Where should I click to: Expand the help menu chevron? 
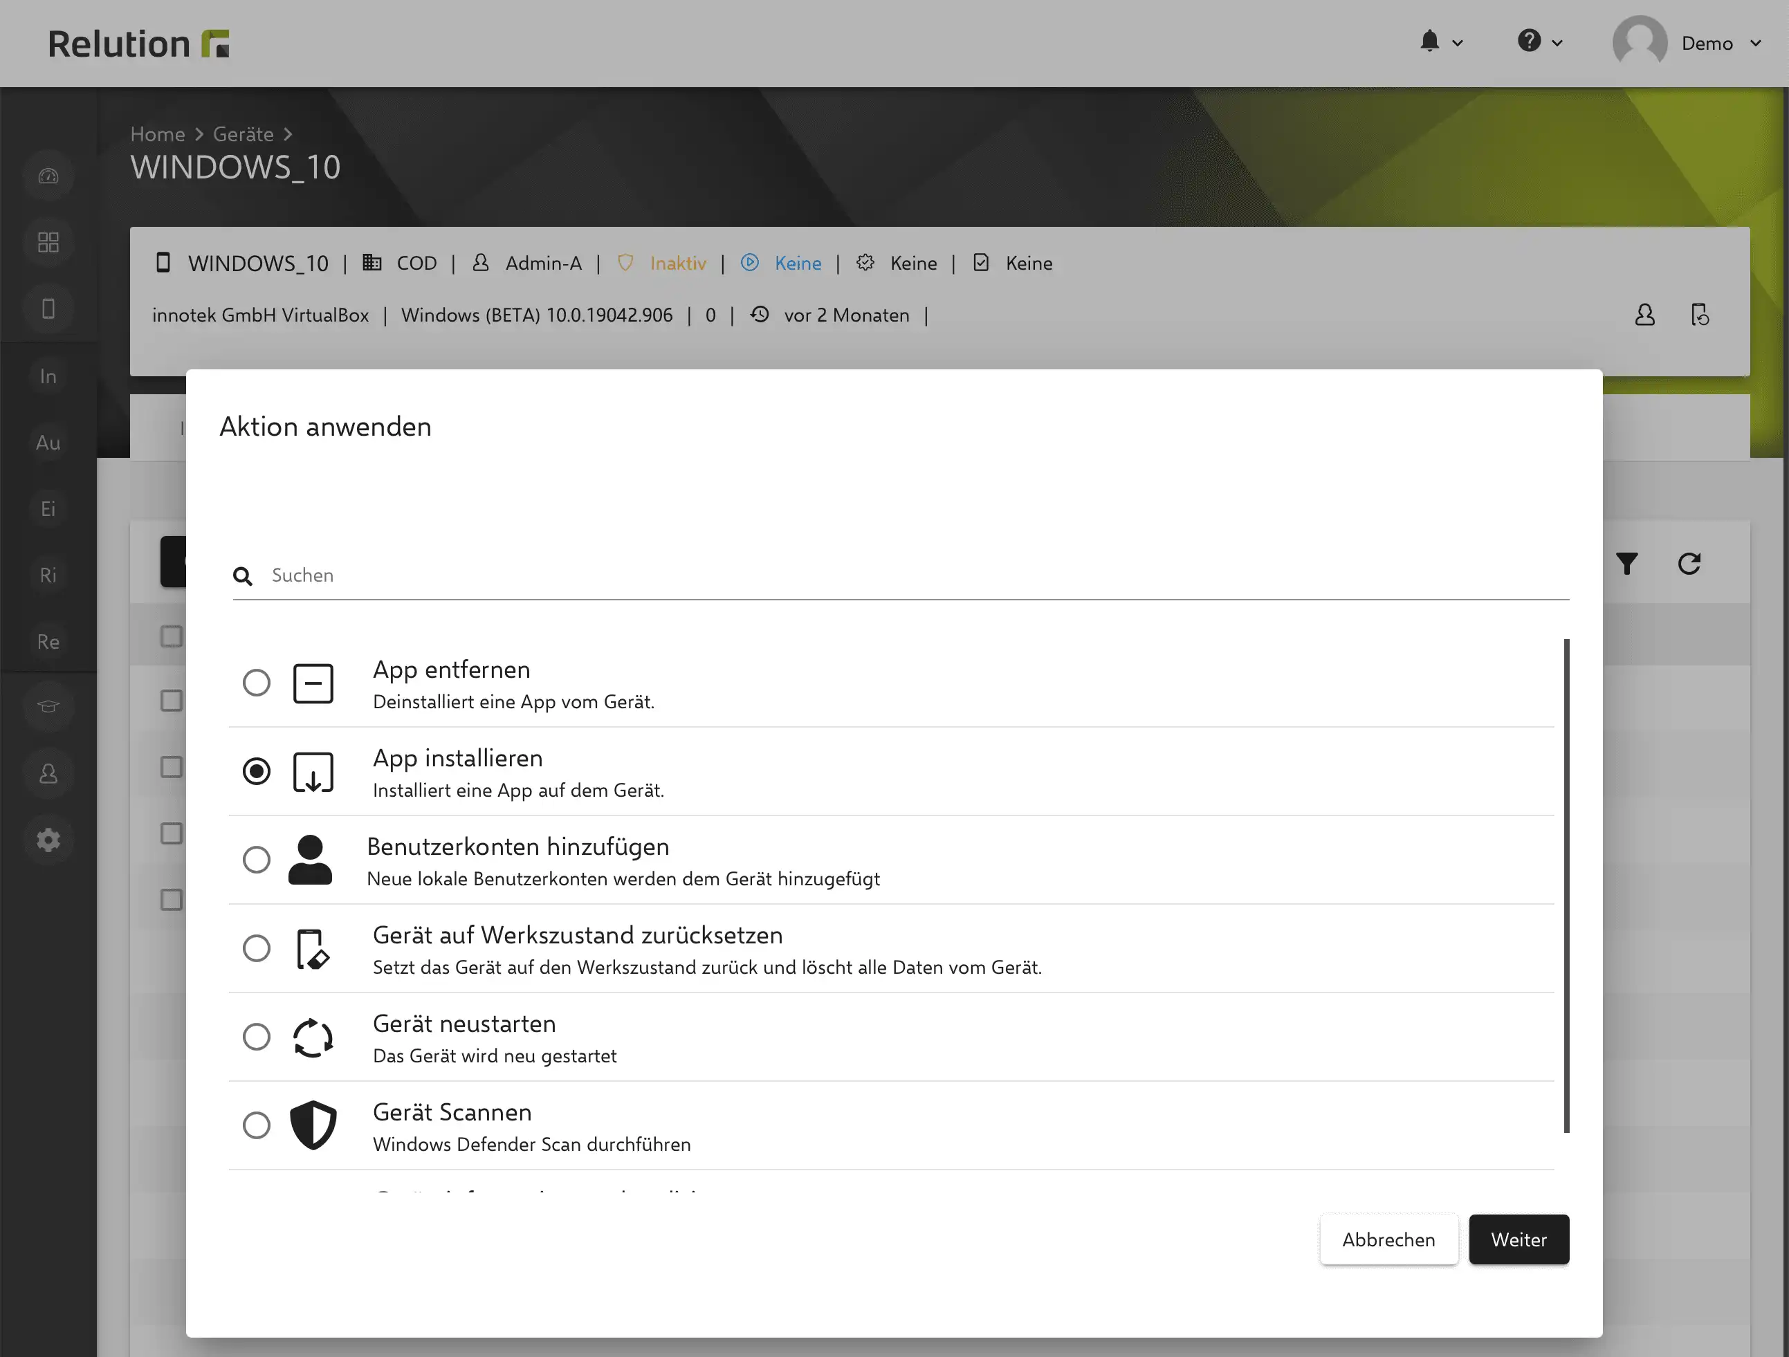click(1557, 43)
